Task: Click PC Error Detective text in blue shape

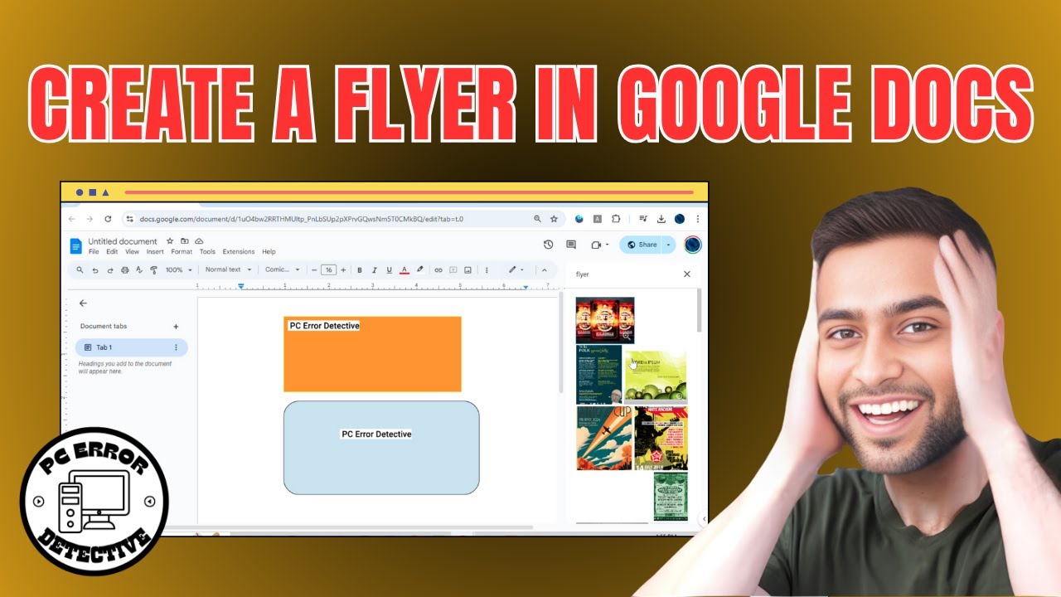Action: 376,434
